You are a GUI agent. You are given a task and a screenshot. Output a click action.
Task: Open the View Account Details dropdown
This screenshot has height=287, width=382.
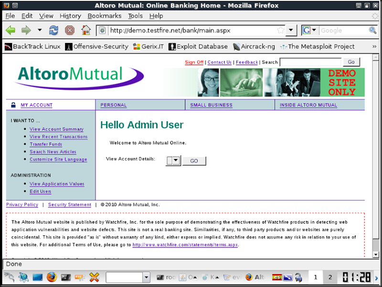pos(173,161)
